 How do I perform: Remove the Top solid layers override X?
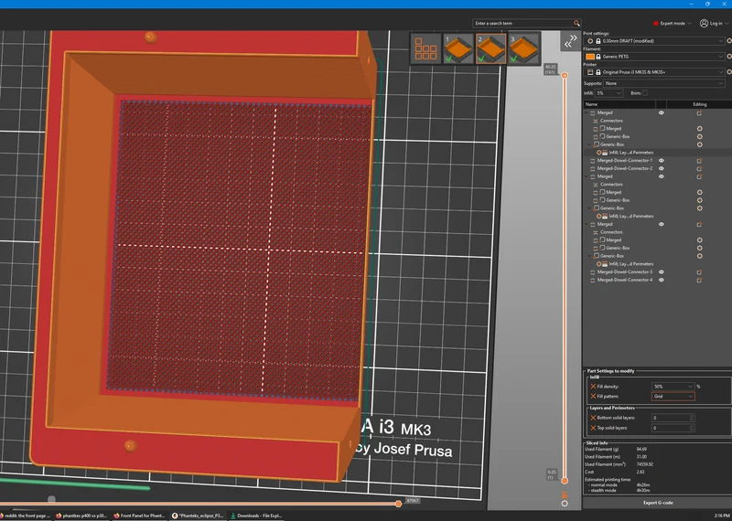[x=593, y=428]
